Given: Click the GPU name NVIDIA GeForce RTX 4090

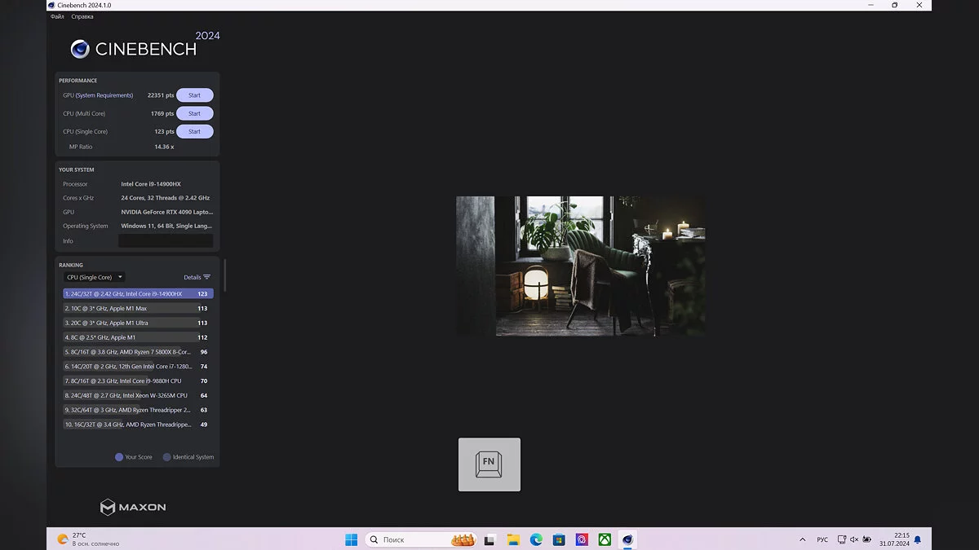Looking at the screenshot, I should click(x=166, y=212).
